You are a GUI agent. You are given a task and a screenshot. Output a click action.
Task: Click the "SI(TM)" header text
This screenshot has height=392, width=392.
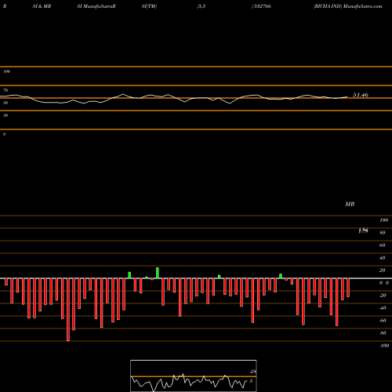pos(149,6)
